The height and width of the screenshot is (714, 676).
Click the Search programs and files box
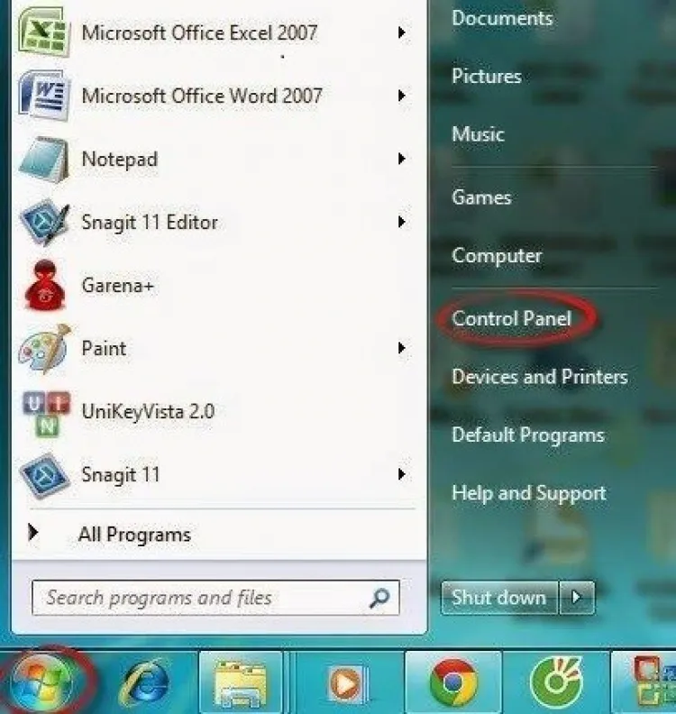click(215, 598)
